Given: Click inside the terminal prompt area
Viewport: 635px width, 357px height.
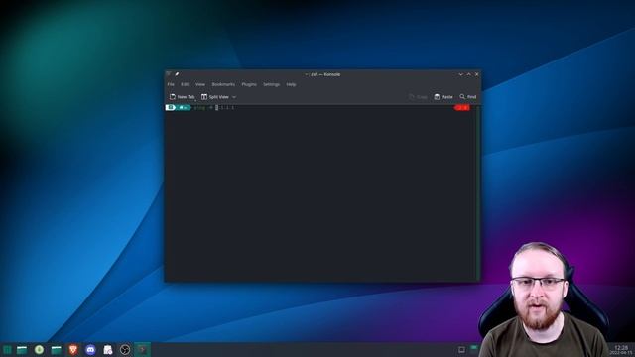Looking at the screenshot, I should 319,194.
